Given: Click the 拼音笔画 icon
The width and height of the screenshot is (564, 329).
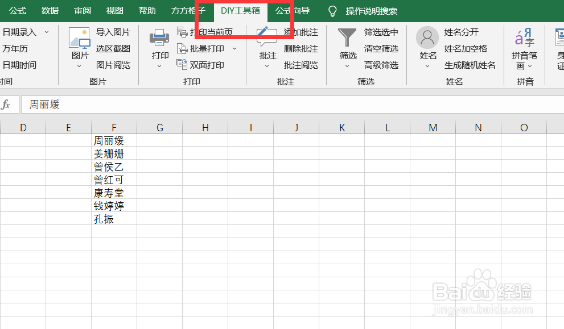Looking at the screenshot, I should pyautogui.click(x=524, y=38).
